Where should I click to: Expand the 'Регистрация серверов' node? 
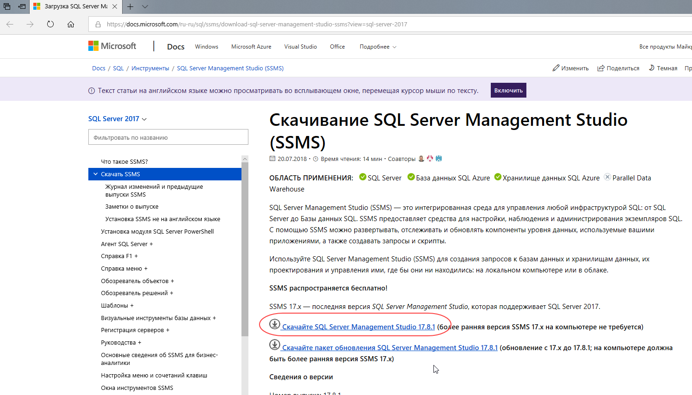[x=135, y=330]
